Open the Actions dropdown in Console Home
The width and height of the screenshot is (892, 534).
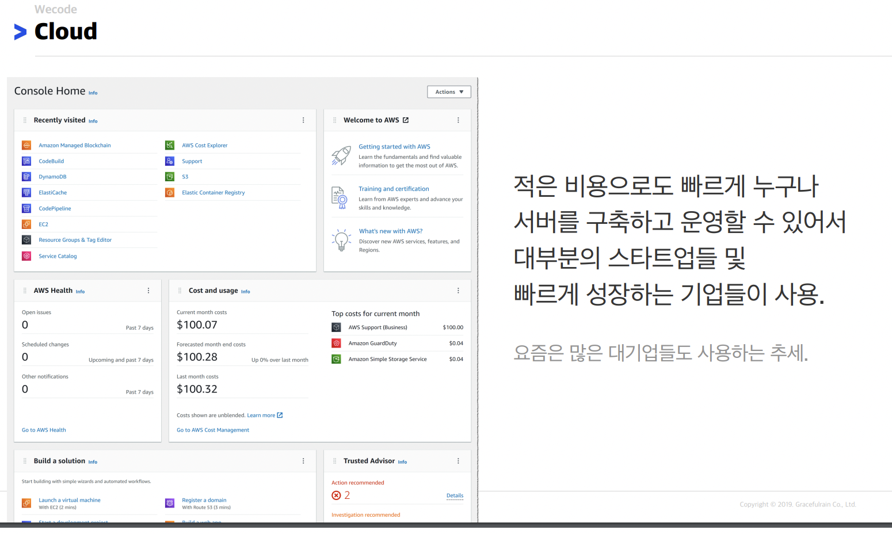[449, 92]
